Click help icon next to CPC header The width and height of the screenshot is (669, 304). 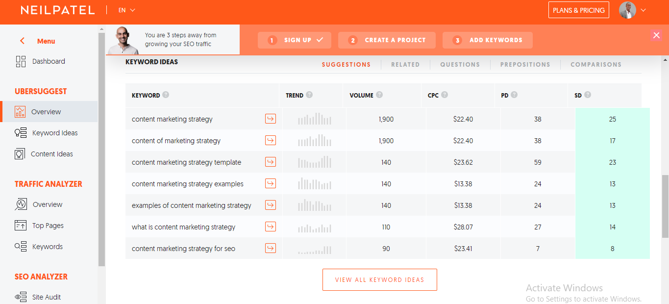[x=445, y=95]
